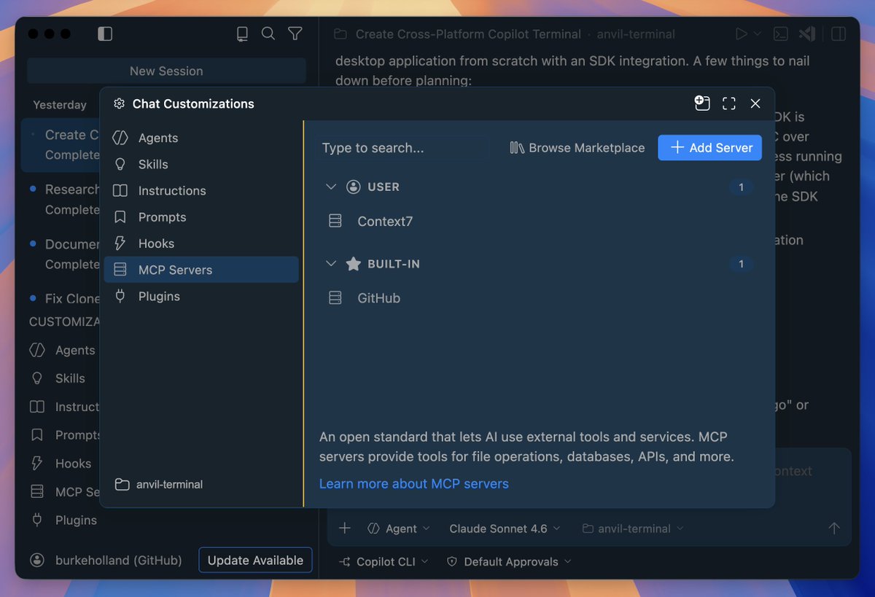Open the Agent mode dropdown
Viewport: 875px width, 597px height.
[x=399, y=528]
